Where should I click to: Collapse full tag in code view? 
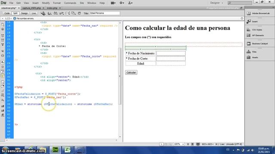click(x=3, y=36)
